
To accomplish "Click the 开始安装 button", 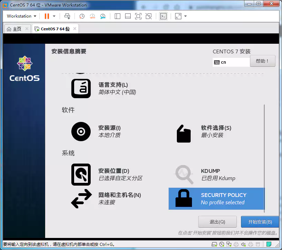I will point(260,222).
